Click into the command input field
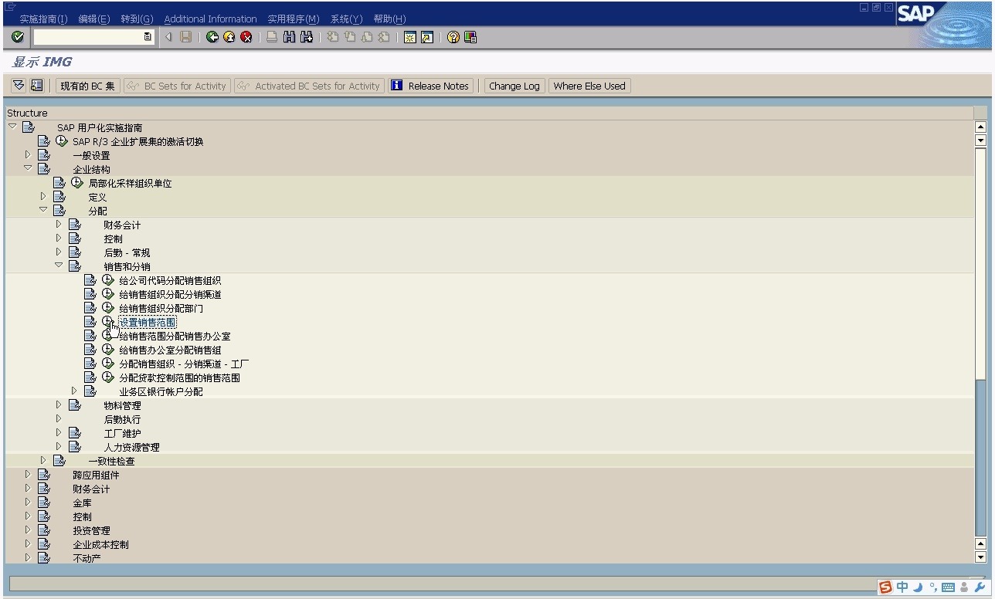The width and height of the screenshot is (995, 599). (88, 37)
